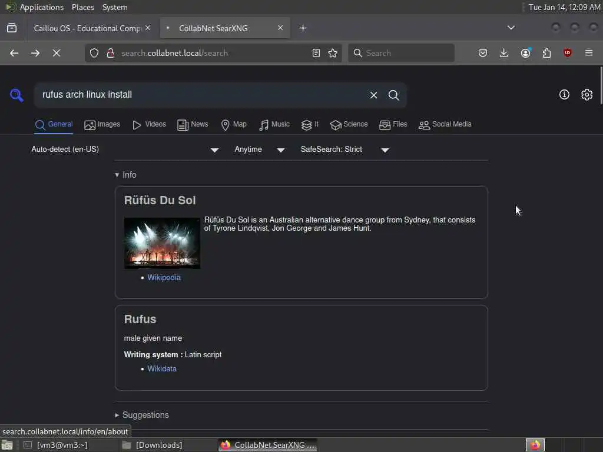
Task: Click the 'Rüfüs Du Sol' heading
Action: (160, 200)
